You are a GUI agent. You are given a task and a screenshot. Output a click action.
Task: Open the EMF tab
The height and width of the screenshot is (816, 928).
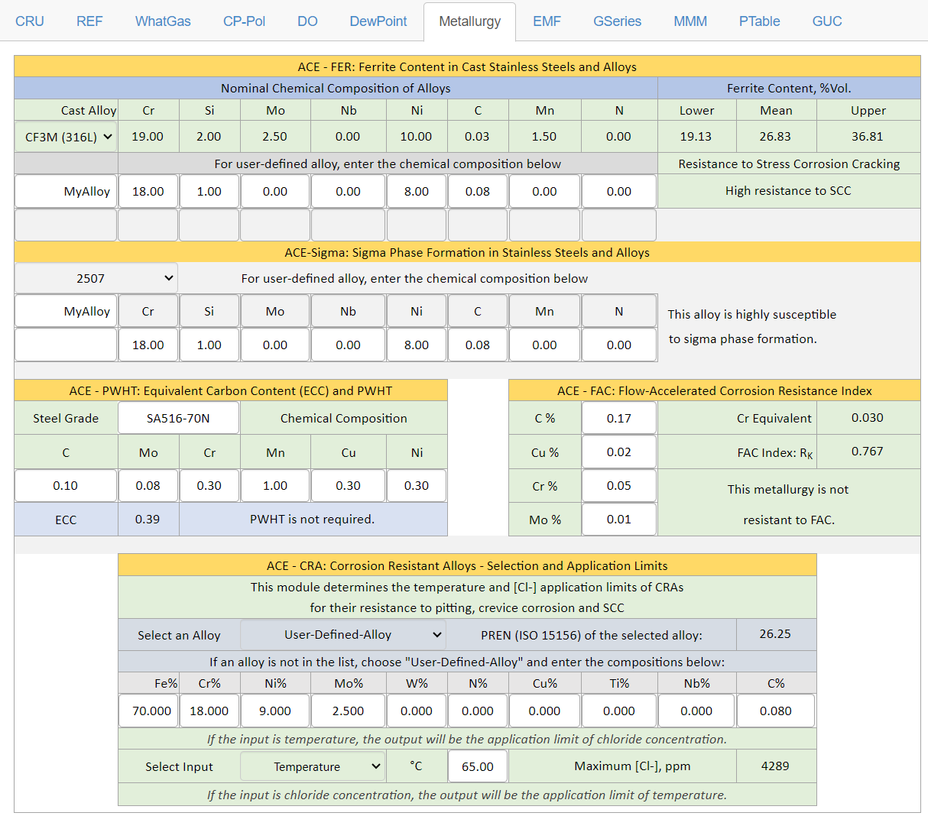547,21
